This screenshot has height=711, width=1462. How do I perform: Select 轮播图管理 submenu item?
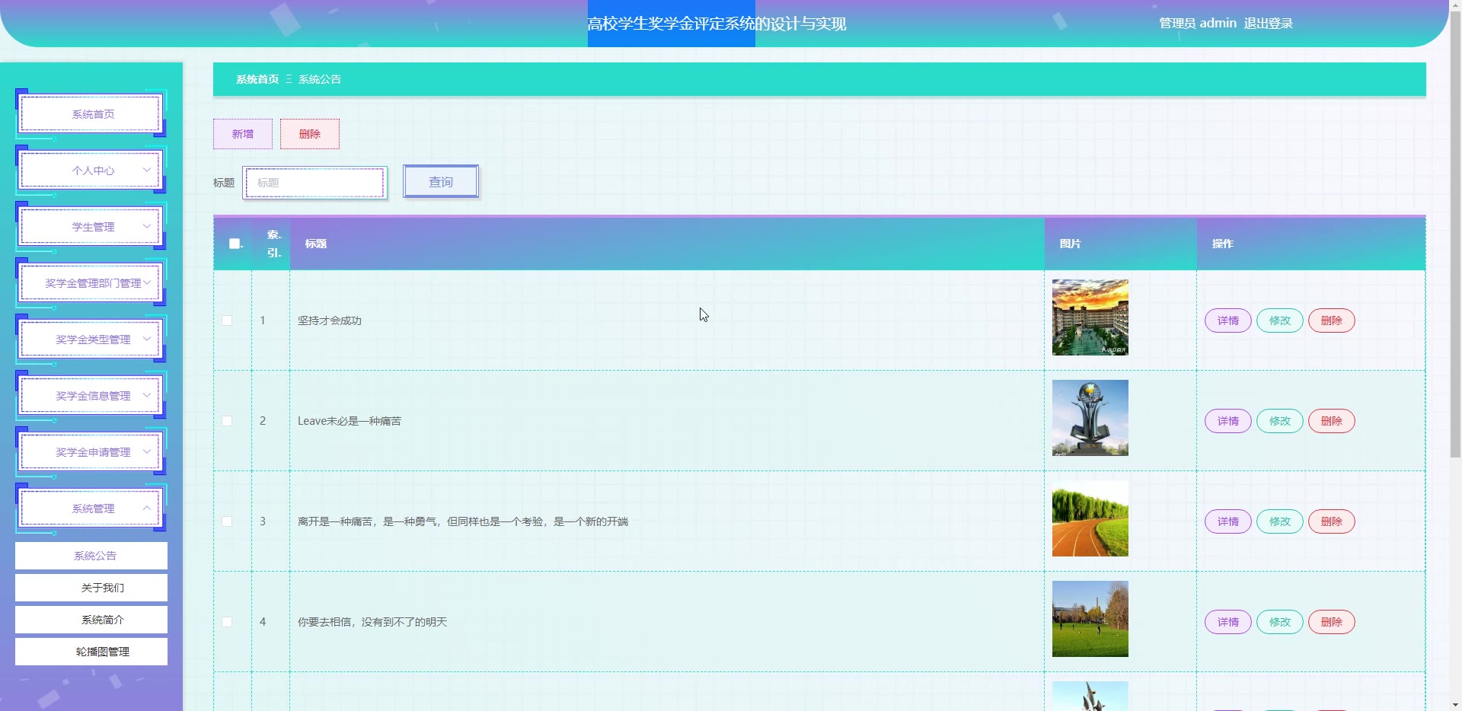tap(91, 652)
